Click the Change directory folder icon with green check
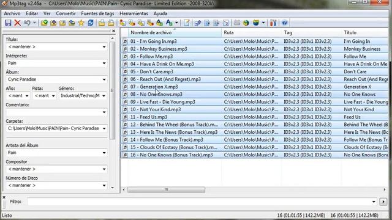392x220 pixels. [44, 23]
